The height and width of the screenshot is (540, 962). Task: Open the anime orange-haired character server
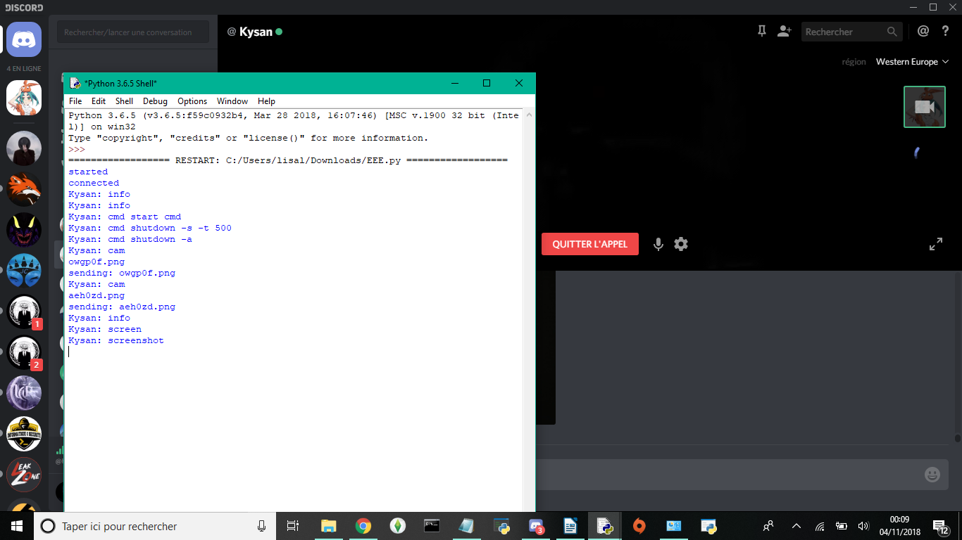24,98
